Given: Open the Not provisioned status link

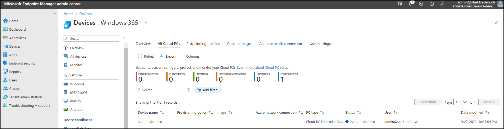Looking at the screenshot, I should click(363, 122).
